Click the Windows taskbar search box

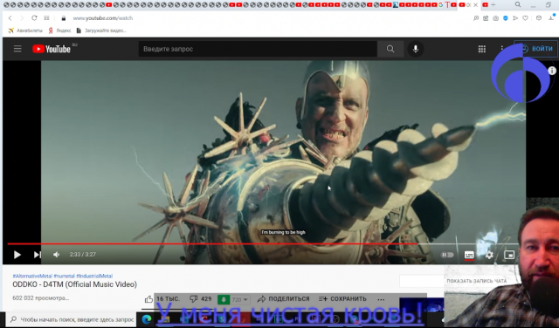[72, 319]
